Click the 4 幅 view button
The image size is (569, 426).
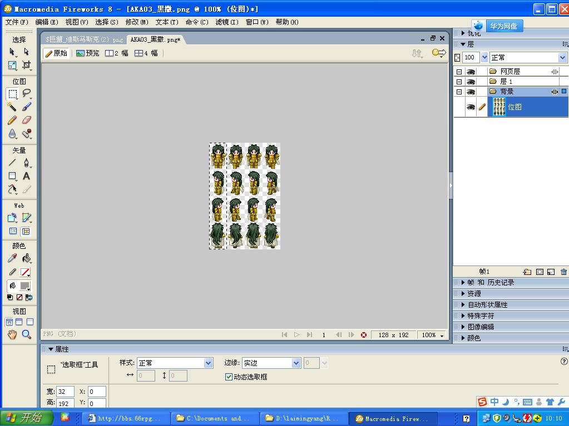146,53
